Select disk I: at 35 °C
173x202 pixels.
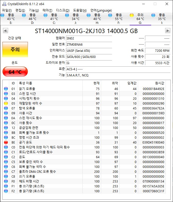[162, 19]
